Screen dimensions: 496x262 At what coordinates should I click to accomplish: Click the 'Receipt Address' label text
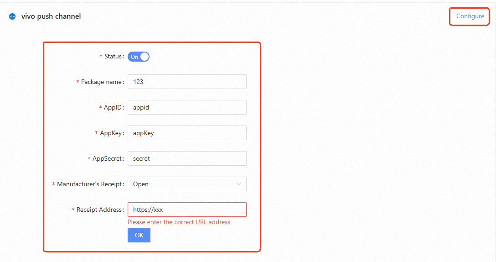(x=100, y=210)
